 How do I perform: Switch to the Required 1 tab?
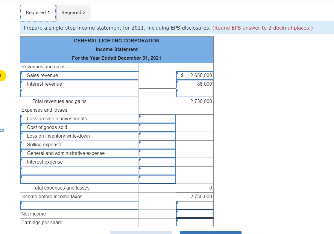click(x=38, y=13)
